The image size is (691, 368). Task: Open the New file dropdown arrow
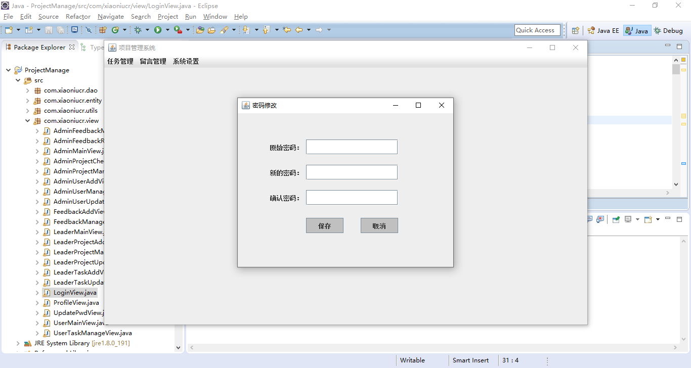(18, 30)
